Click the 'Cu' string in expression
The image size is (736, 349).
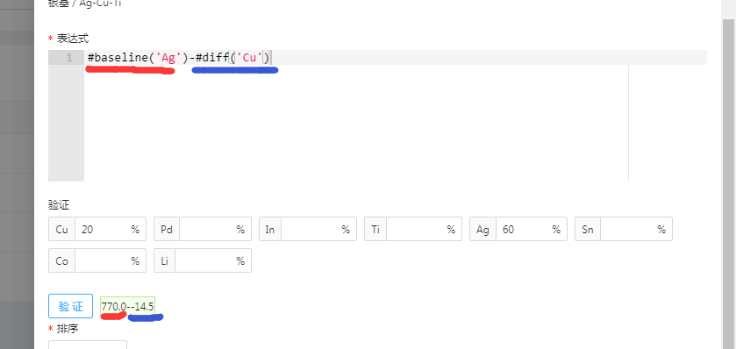tap(249, 58)
